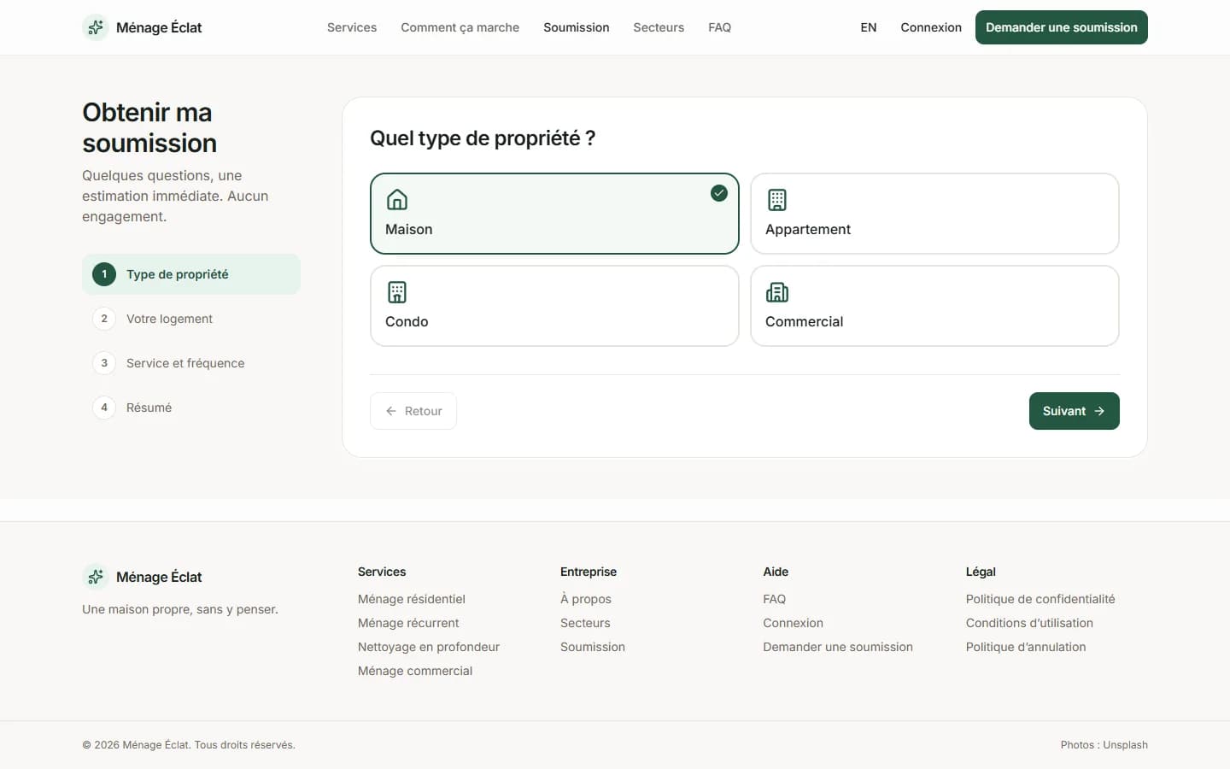Open Politique d'annulation link
1230x769 pixels.
tap(1026, 647)
